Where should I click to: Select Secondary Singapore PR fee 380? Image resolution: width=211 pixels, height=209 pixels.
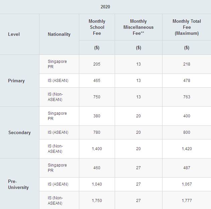point(97,116)
